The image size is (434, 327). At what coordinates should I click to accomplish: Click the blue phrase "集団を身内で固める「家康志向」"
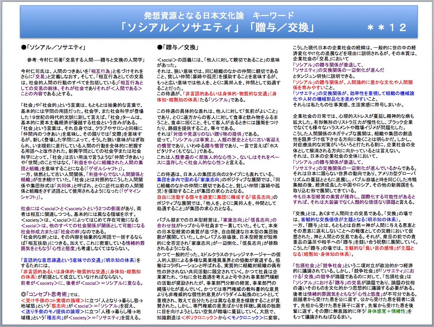click(x=189, y=180)
